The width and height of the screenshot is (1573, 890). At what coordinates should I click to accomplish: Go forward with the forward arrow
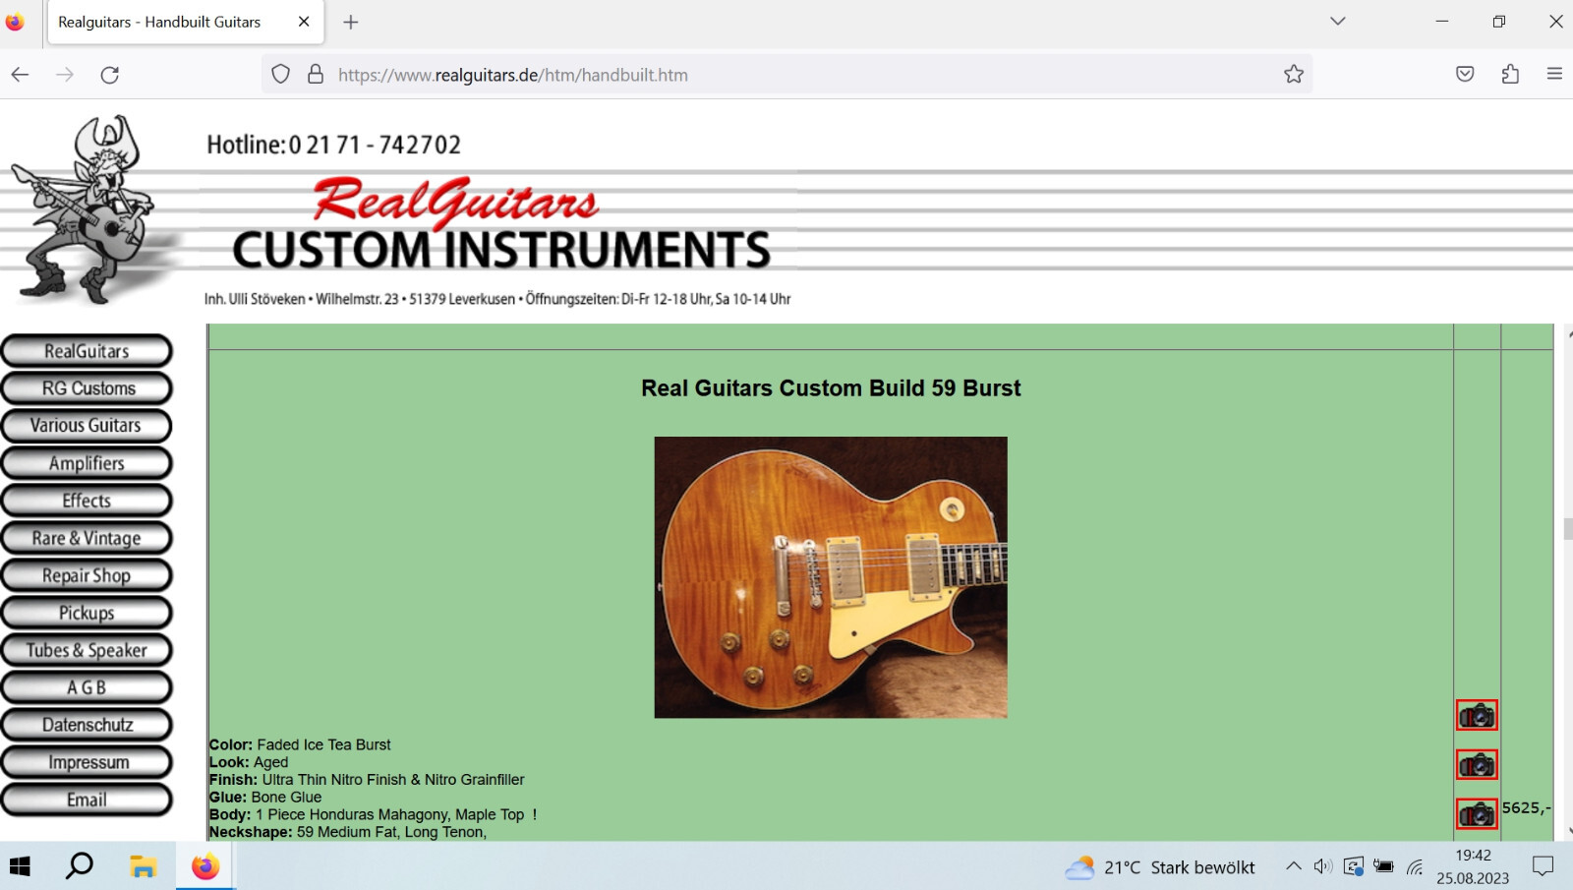pyautogui.click(x=65, y=75)
